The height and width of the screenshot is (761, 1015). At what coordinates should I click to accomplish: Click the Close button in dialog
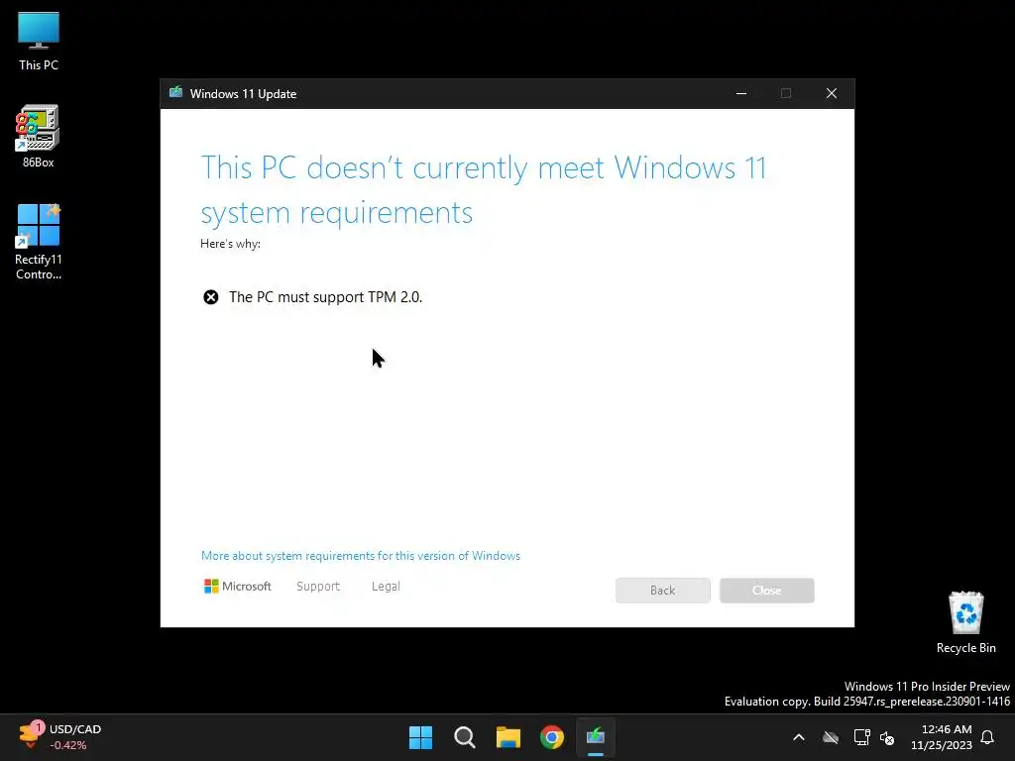[767, 591]
